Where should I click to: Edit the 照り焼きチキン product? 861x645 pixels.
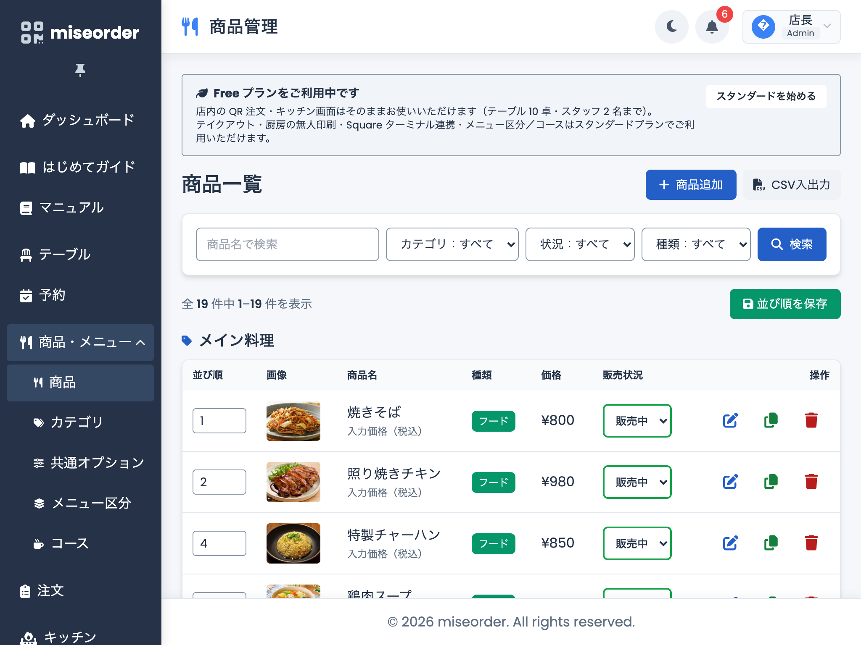[730, 482]
